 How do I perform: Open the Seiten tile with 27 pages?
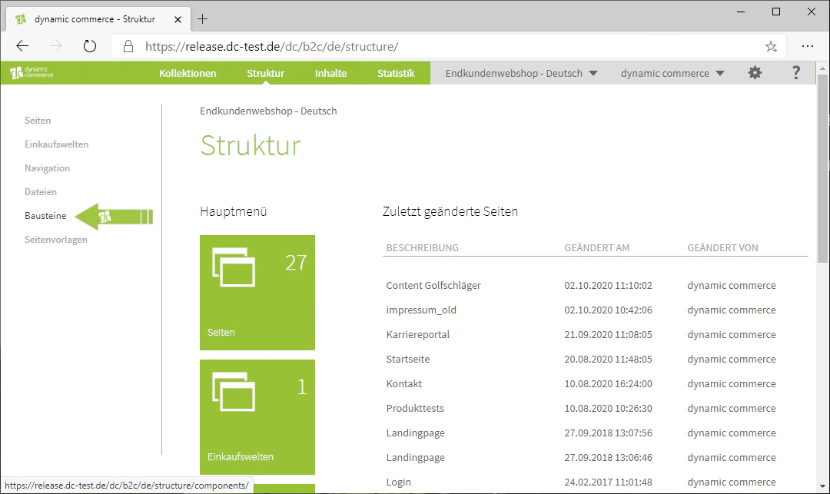click(257, 293)
